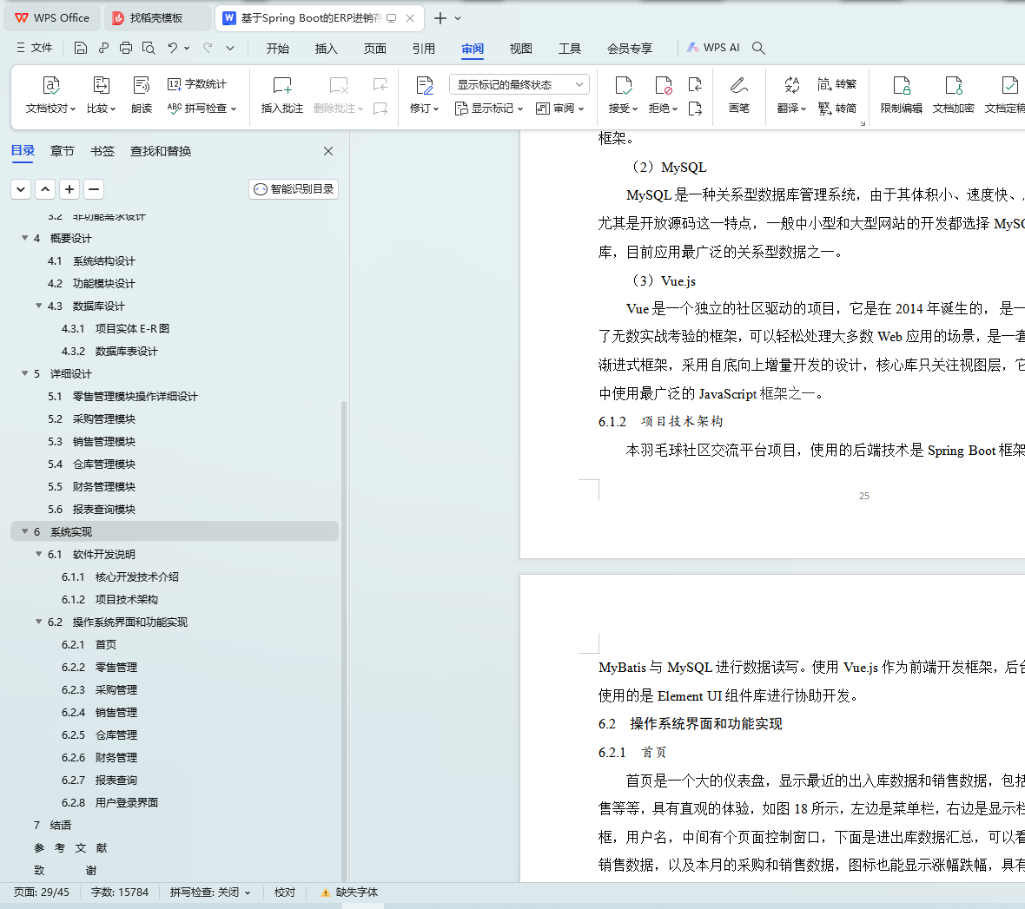Click the expand-level down arrow button
Viewport: 1025px width, 909px height.
point(21,189)
